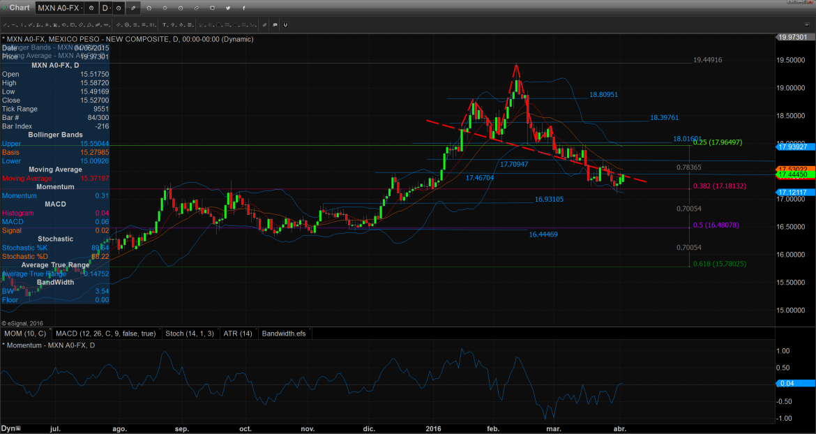This screenshot has height=434, width=816.
Task: Click the 17.46704 level label
Action: (480, 177)
